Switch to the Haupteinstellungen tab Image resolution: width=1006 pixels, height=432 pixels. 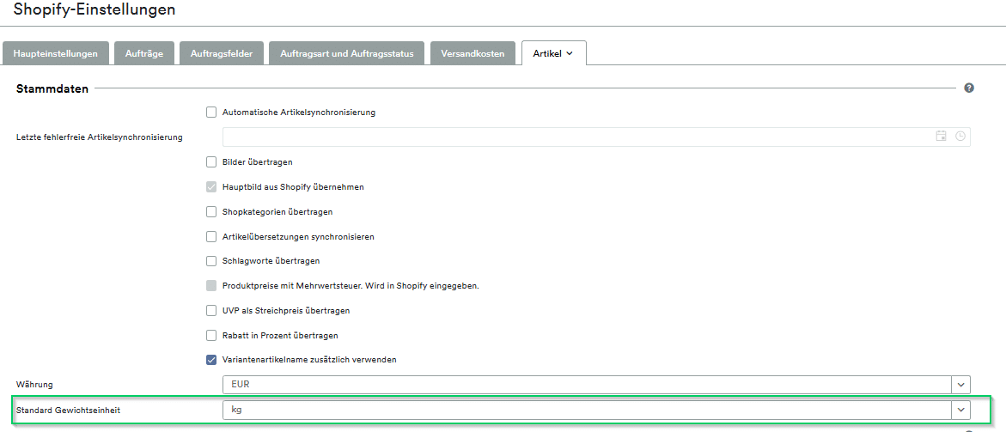pyautogui.click(x=55, y=54)
